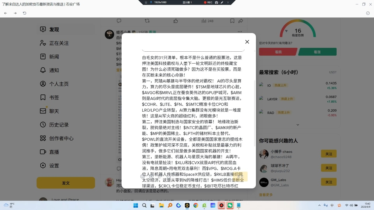Open GM_Labs profile avatar
Screen dimensions: 374x210
(264, 182)
